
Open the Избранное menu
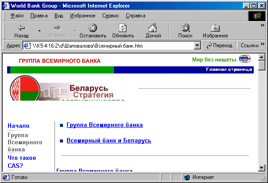83,16
